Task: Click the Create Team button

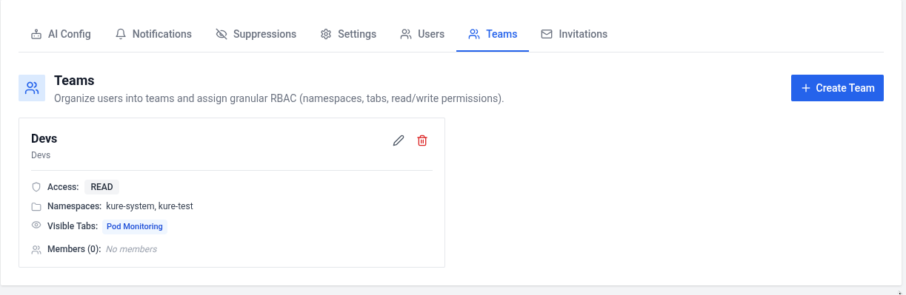Action: click(837, 88)
